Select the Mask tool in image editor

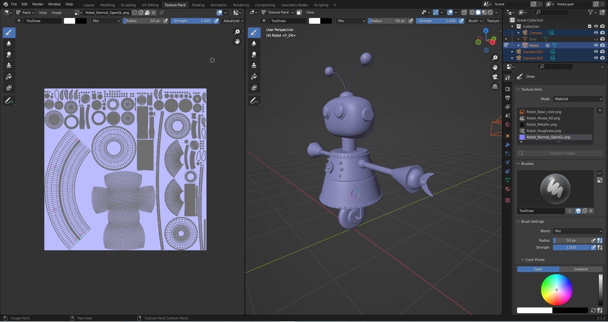pyautogui.click(x=9, y=88)
